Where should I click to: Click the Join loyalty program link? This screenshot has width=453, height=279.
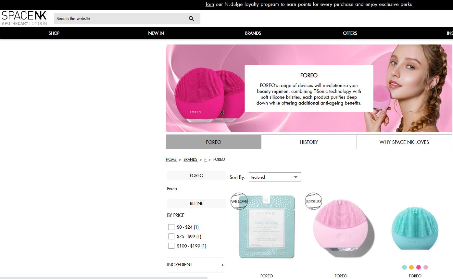(x=210, y=4)
